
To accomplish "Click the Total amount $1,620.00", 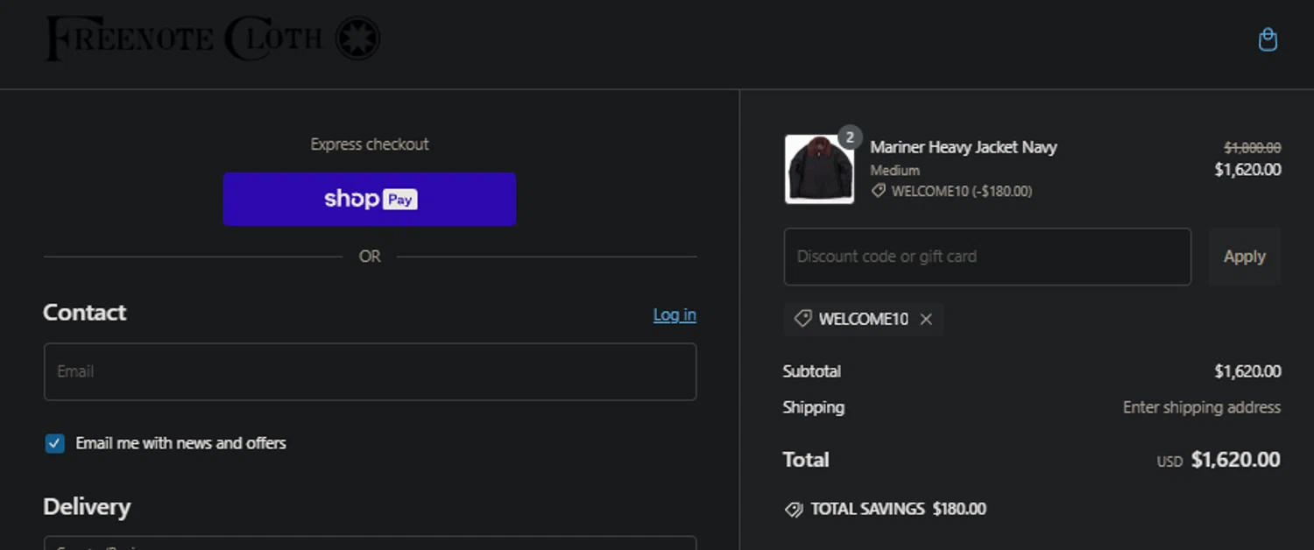I will click(1236, 460).
